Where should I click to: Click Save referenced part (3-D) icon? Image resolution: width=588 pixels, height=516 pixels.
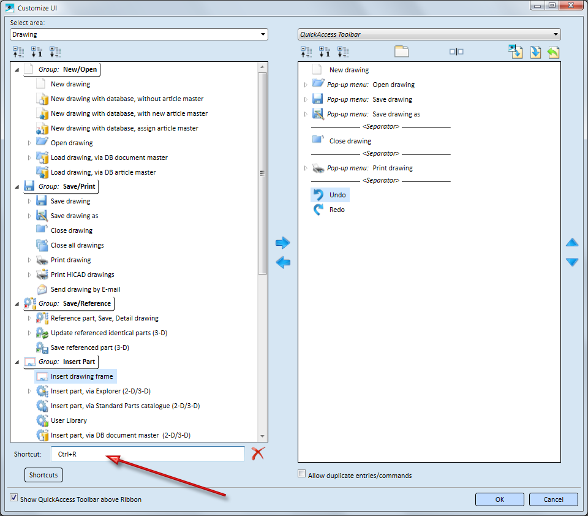click(42, 347)
